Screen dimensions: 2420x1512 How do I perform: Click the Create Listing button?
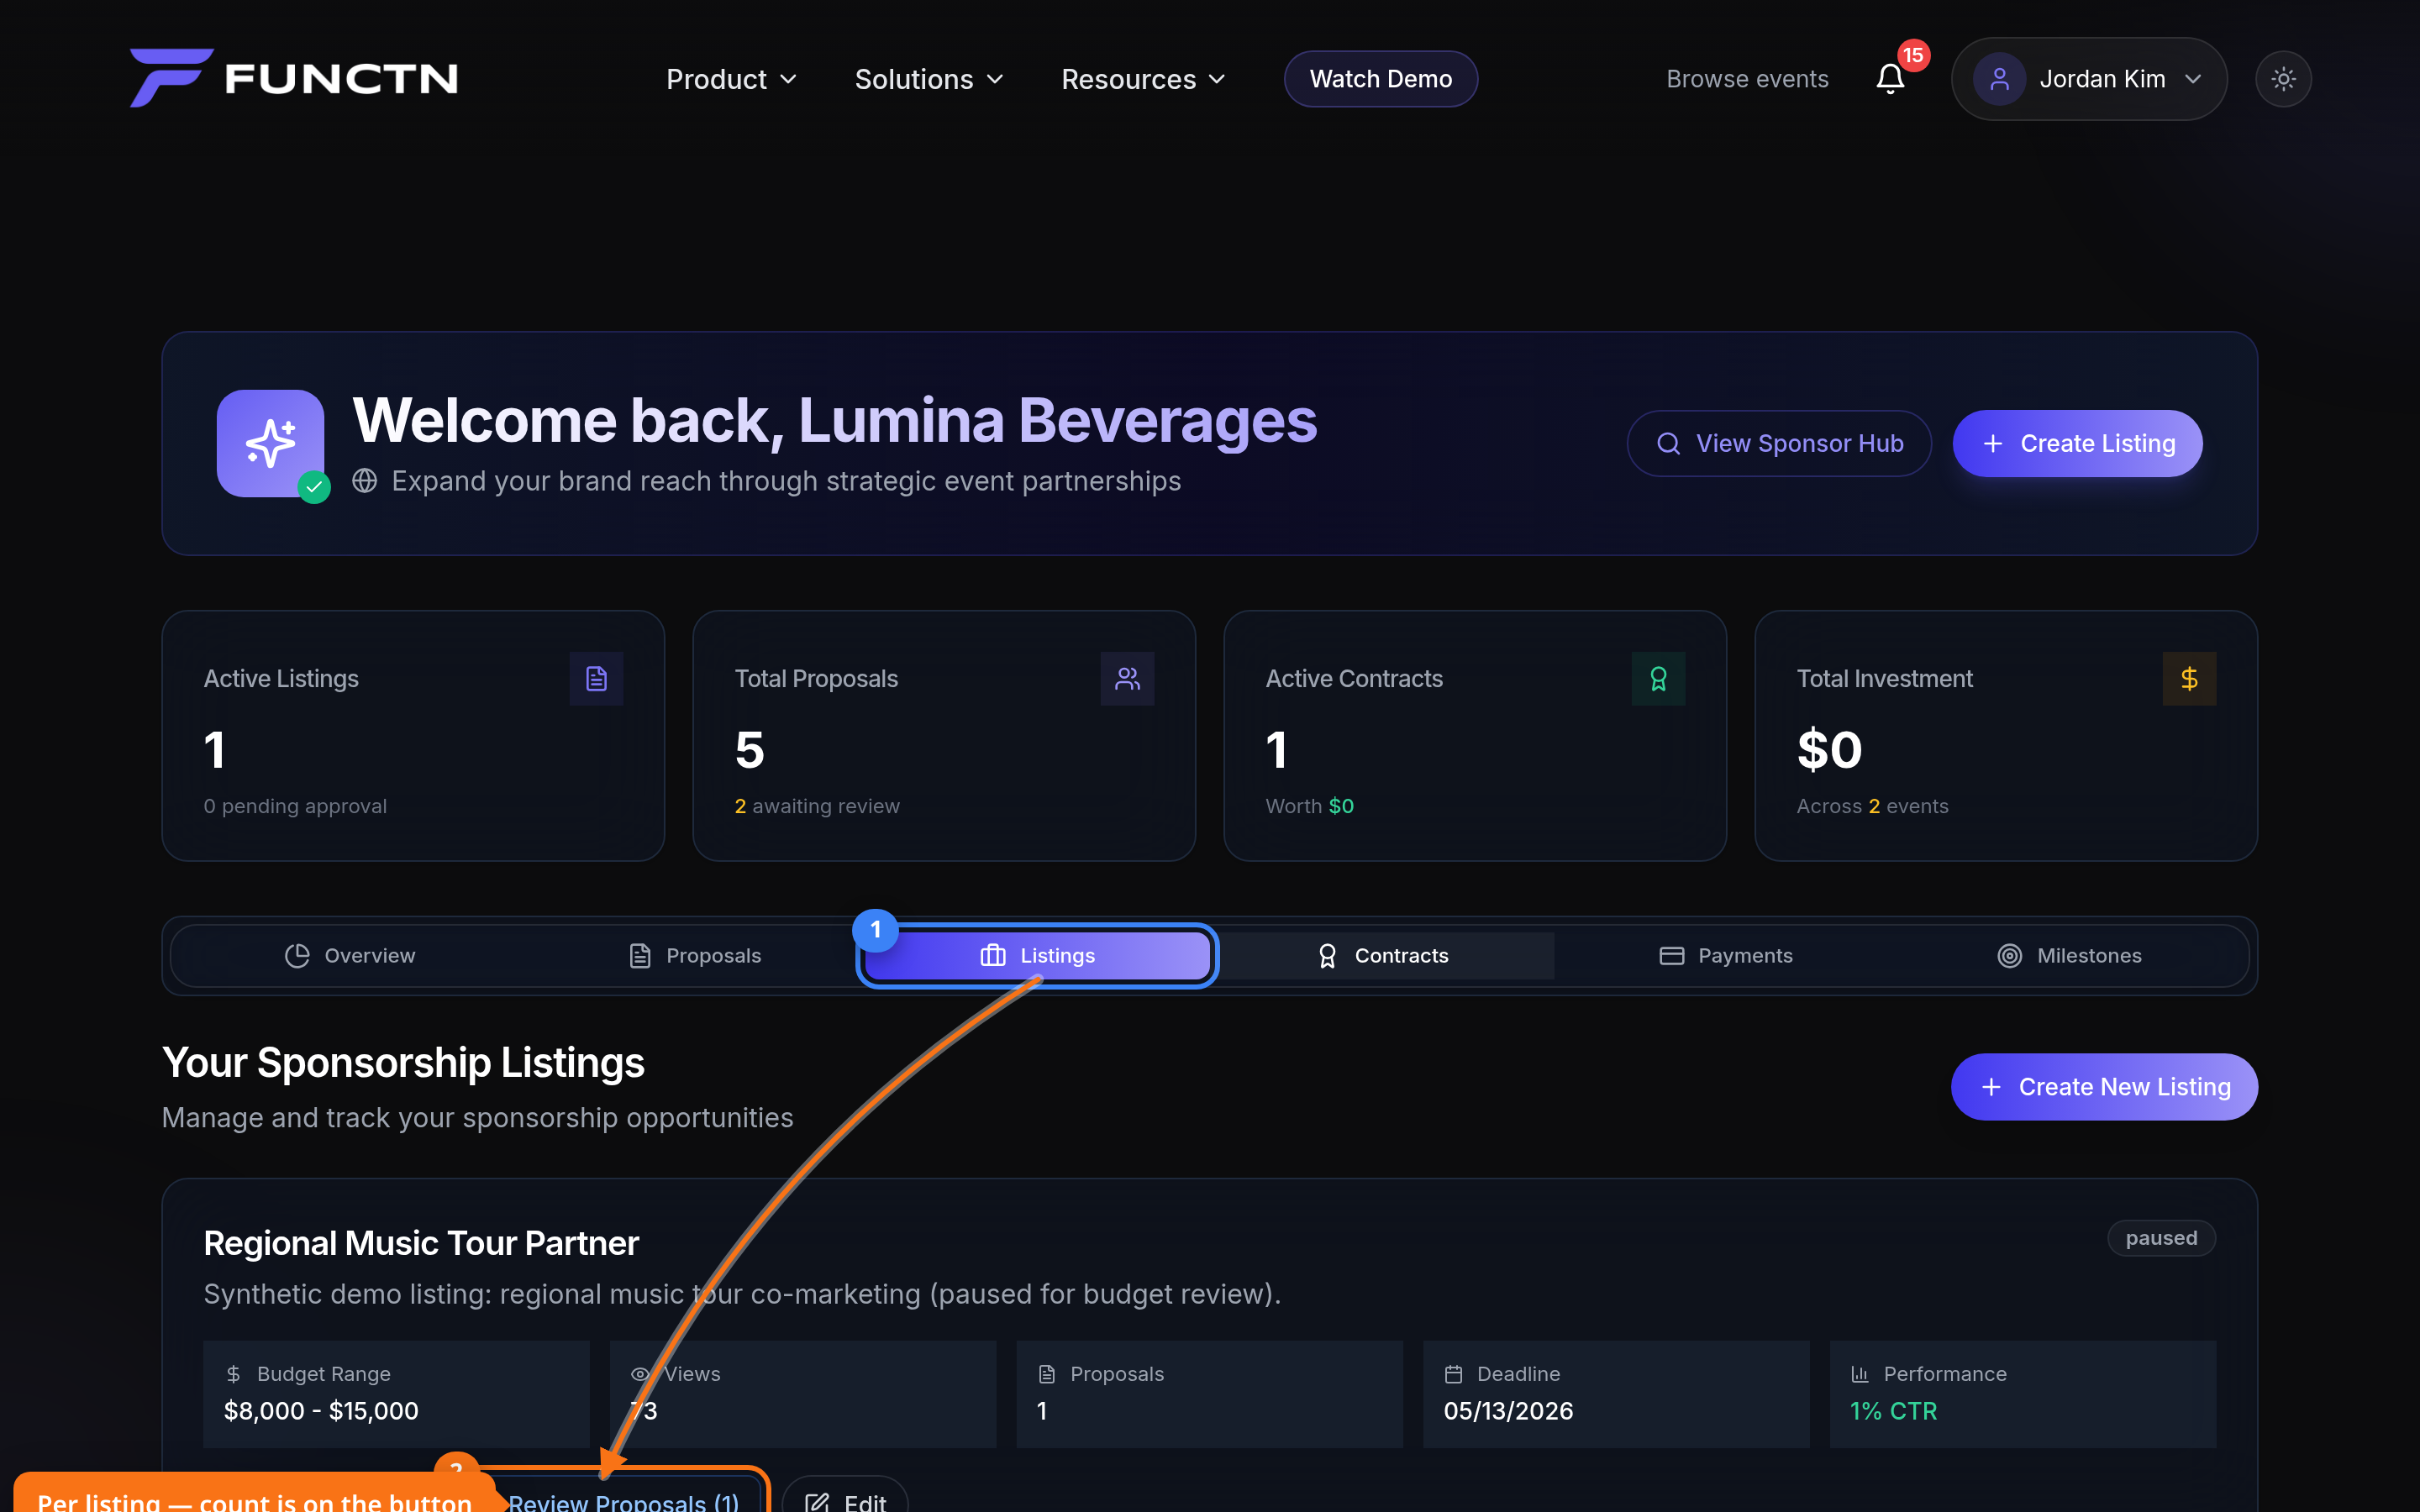tap(2077, 443)
